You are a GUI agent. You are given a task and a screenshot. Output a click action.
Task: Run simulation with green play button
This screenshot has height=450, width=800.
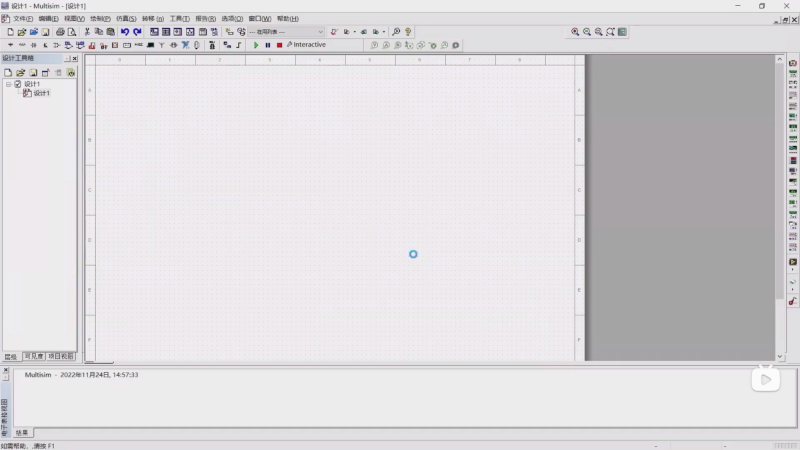[x=256, y=45]
